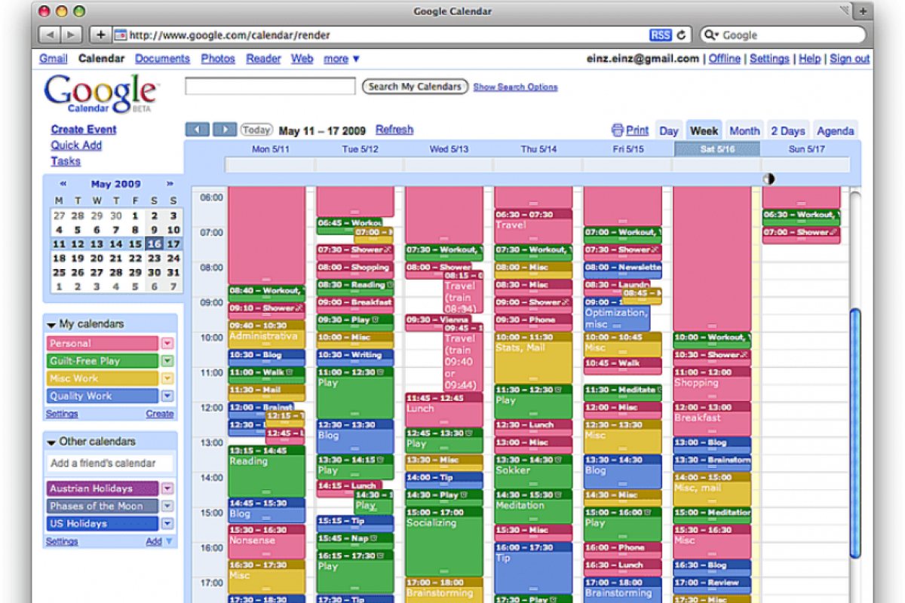This screenshot has width=905, height=603.
Task: Select May 16 in mini calendar
Action: pyautogui.click(x=154, y=244)
